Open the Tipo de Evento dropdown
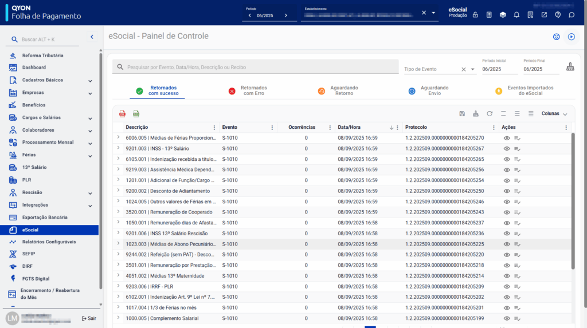The height and width of the screenshot is (328, 587). pos(473,69)
